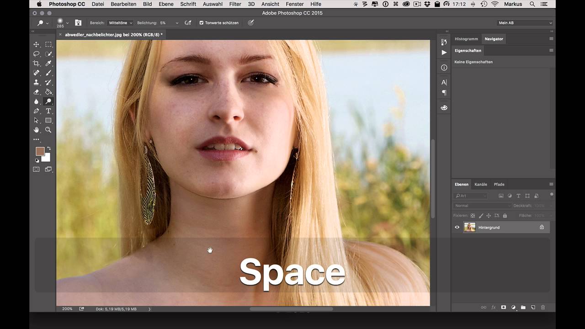Select the Blur droplet tool
The height and width of the screenshot is (329, 585).
[x=36, y=101]
